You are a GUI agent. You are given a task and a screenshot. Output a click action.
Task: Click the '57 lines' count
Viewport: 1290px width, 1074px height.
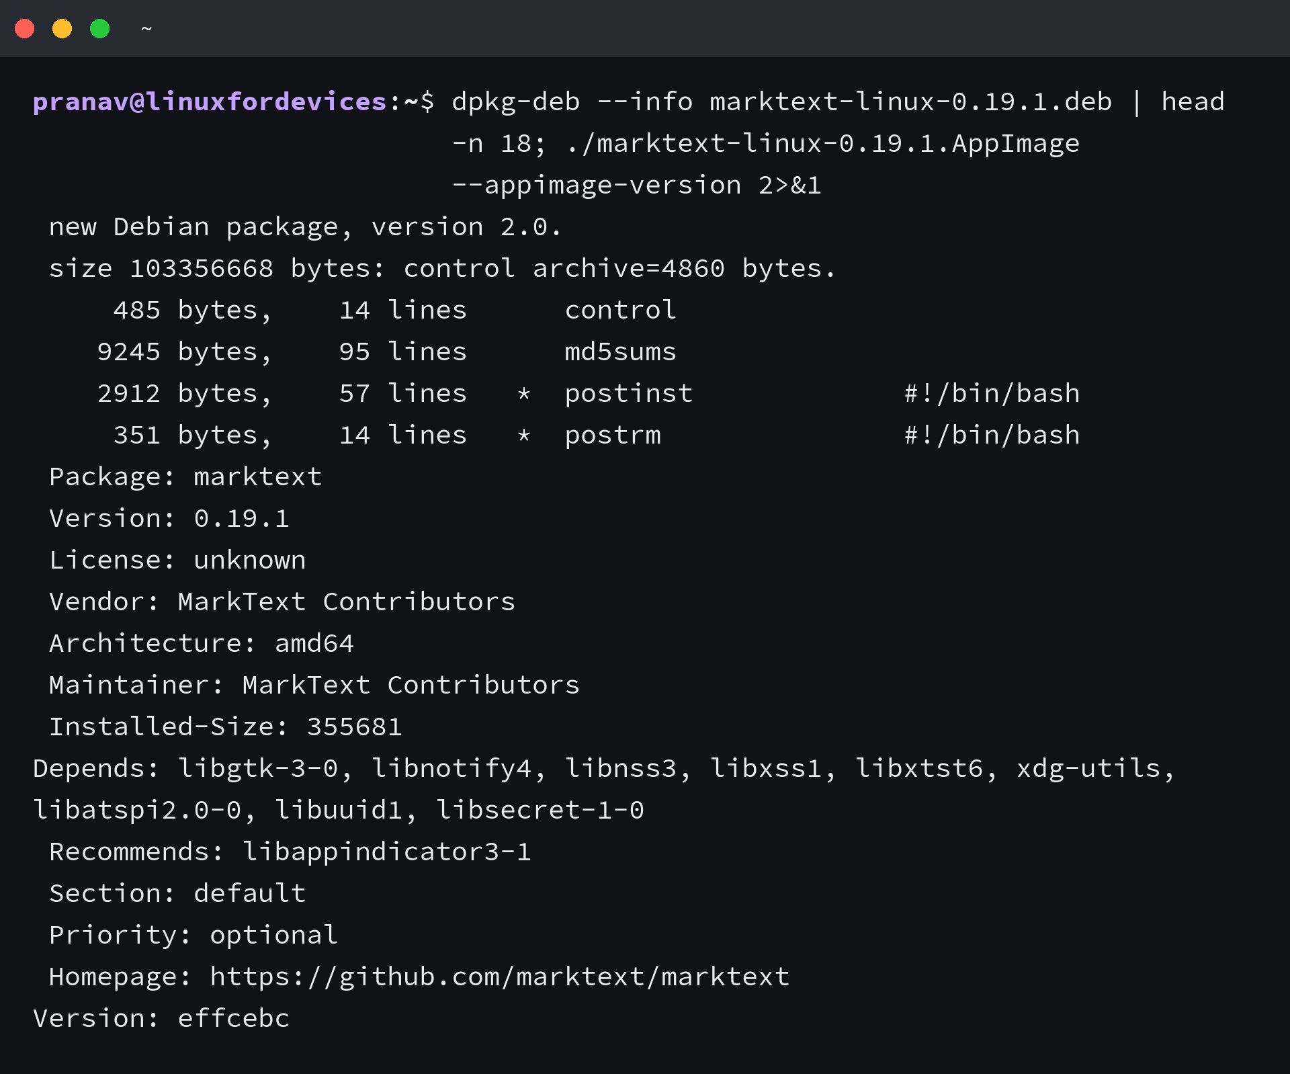(x=403, y=394)
